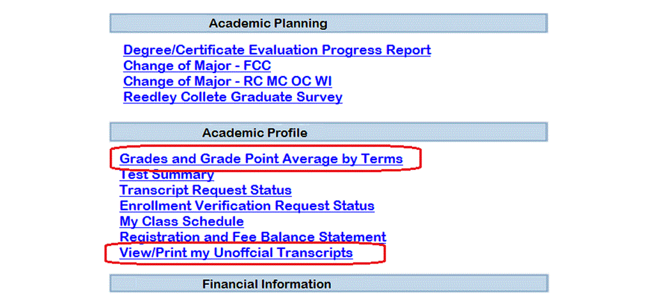
Task: Open the FCC major change form link
Action: 197,66
